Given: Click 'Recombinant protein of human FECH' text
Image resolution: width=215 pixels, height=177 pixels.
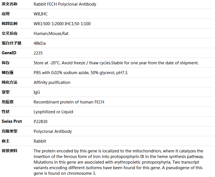Looking at the screenshot, I should (69, 102).
